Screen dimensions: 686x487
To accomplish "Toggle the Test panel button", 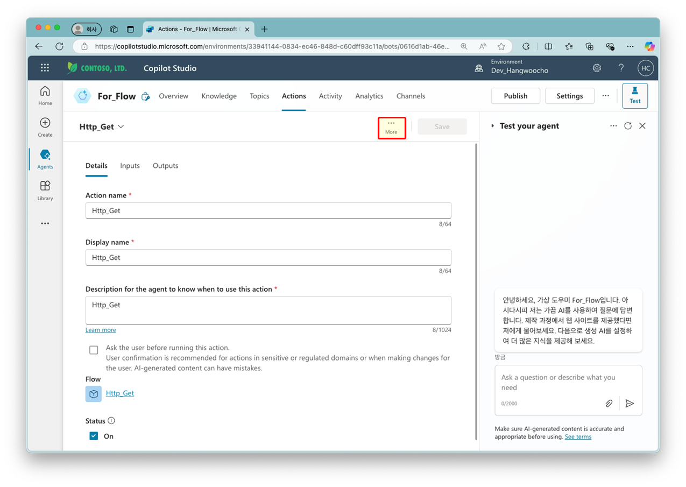I will [x=635, y=96].
